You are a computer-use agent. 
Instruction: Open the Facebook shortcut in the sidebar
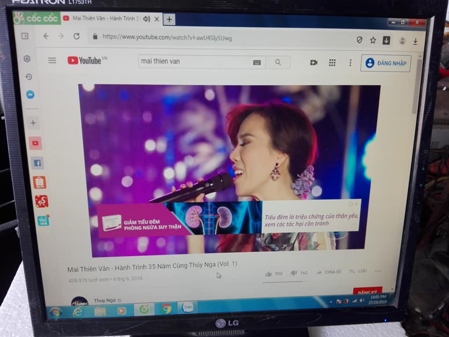tap(37, 163)
